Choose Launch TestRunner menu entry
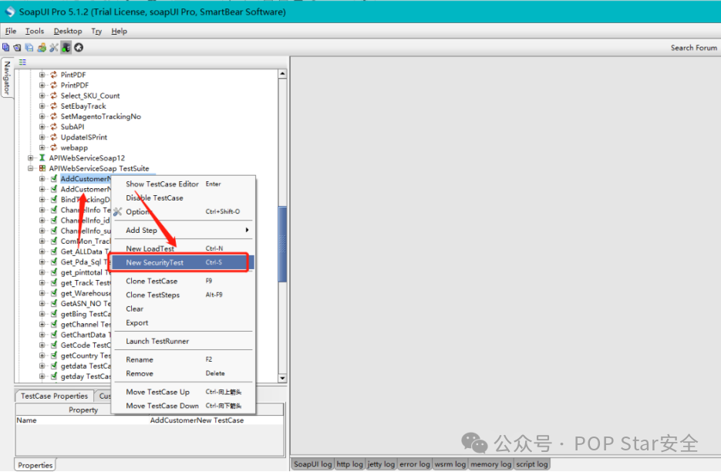Screen dimensions: 721x472 (x=183, y=342)
